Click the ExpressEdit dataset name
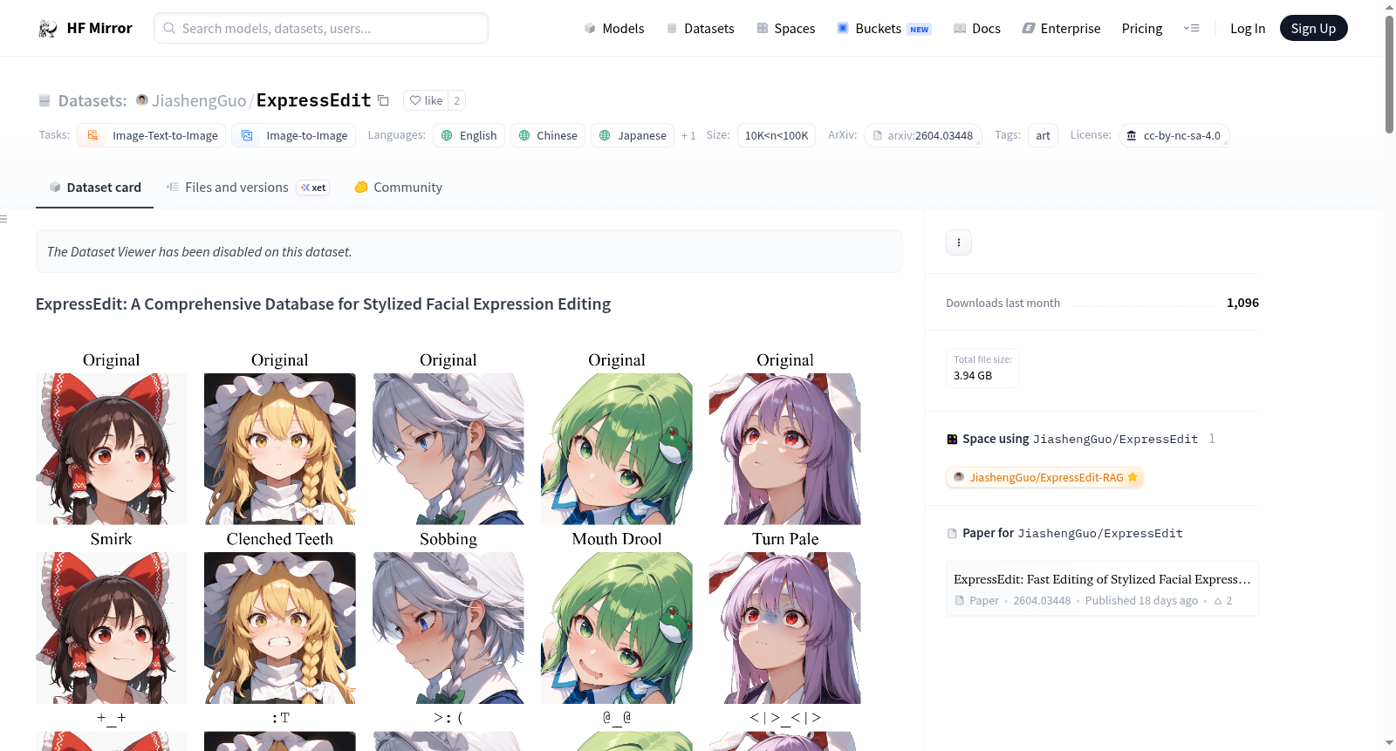1396x751 pixels. coord(314,100)
